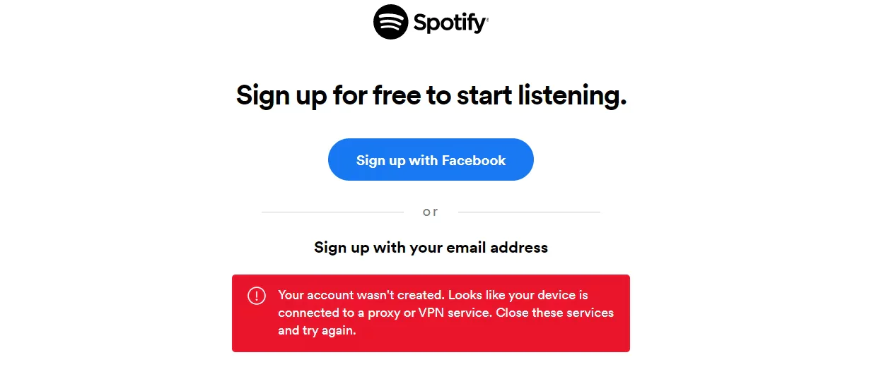Click the words "email address" in subheading
The width and height of the screenshot is (874, 367).
point(497,248)
